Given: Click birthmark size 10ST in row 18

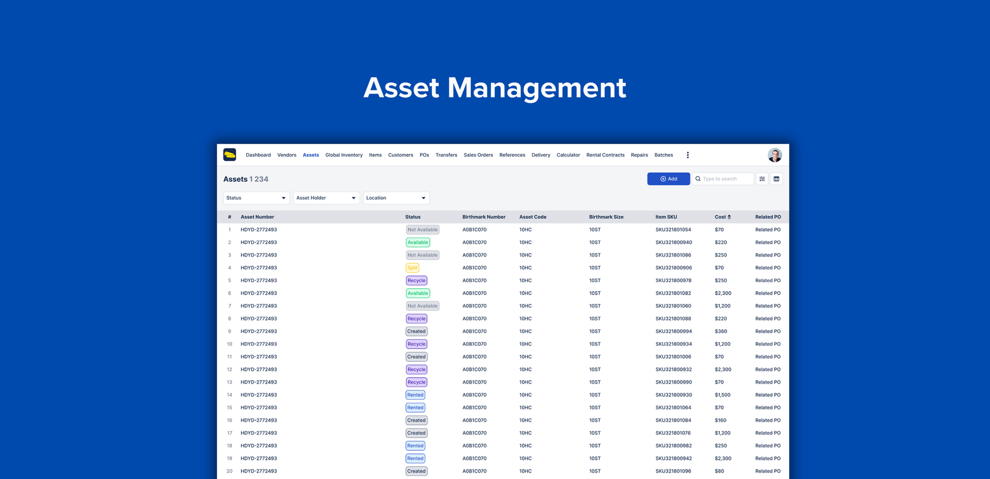Looking at the screenshot, I should [595, 446].
